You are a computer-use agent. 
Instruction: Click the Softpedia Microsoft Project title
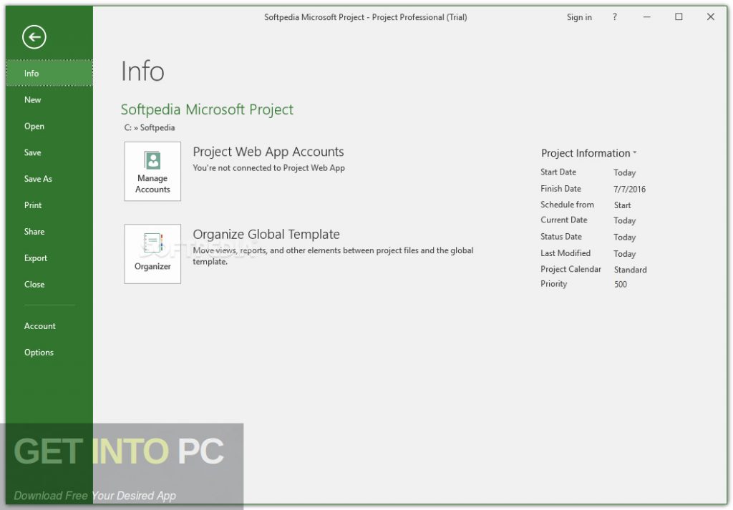coord(207,109)
